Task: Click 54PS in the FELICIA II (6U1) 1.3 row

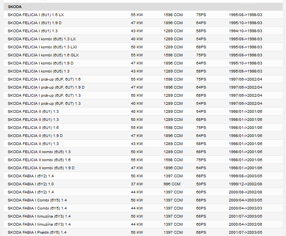Action: [x=201, y=112]
